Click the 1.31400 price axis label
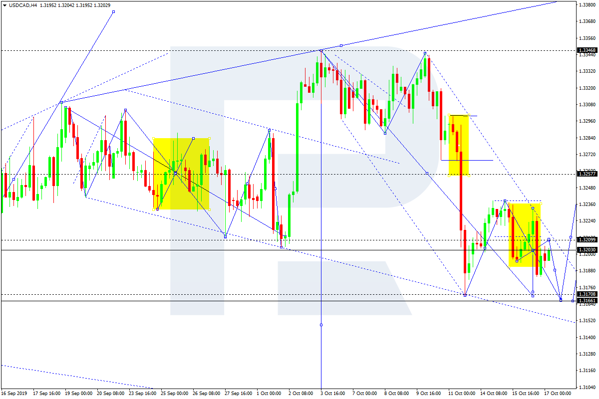The height and width of the screenshot is (399, 599). [587, 338]
